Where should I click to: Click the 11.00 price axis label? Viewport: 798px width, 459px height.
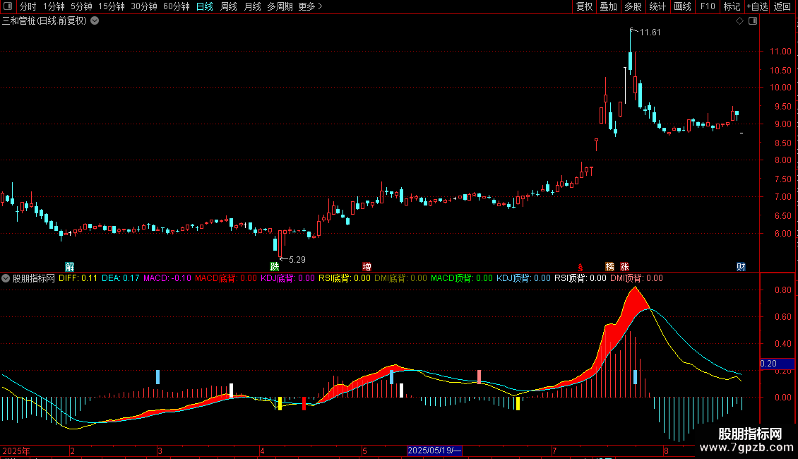click(x=780, y=52)
